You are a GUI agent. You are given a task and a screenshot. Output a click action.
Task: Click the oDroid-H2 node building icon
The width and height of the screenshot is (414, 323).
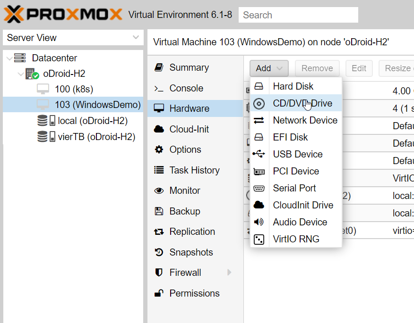click(32, 74)
